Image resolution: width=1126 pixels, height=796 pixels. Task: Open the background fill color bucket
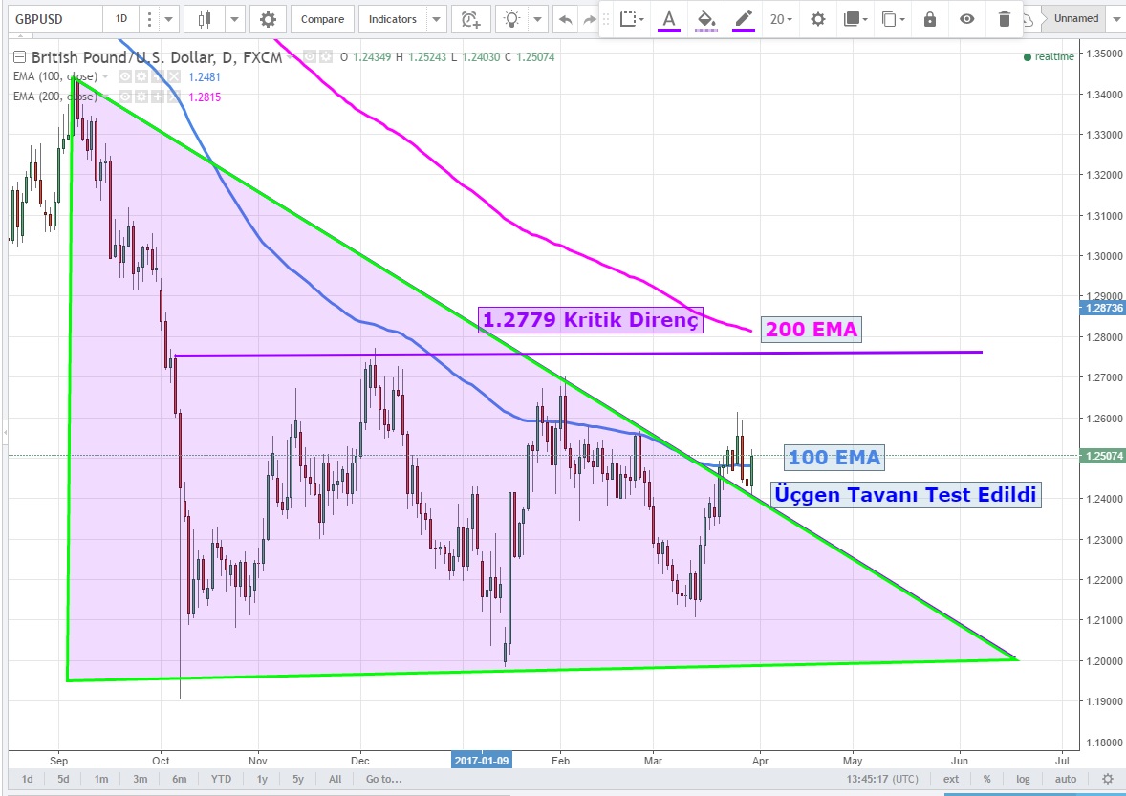coord(705,19)
